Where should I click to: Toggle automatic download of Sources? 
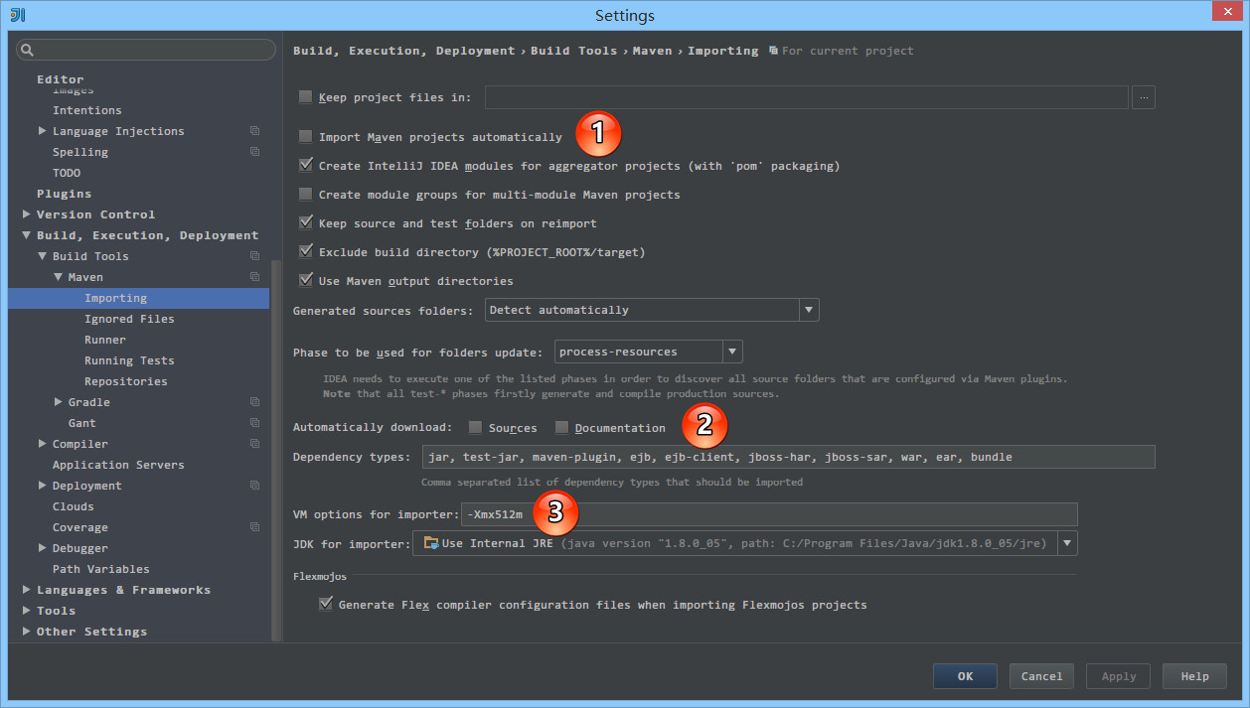coord(476,428)
